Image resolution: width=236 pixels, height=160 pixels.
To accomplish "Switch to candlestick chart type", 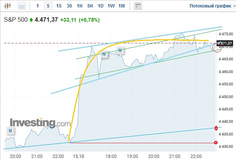I will [x=7, y=6].
